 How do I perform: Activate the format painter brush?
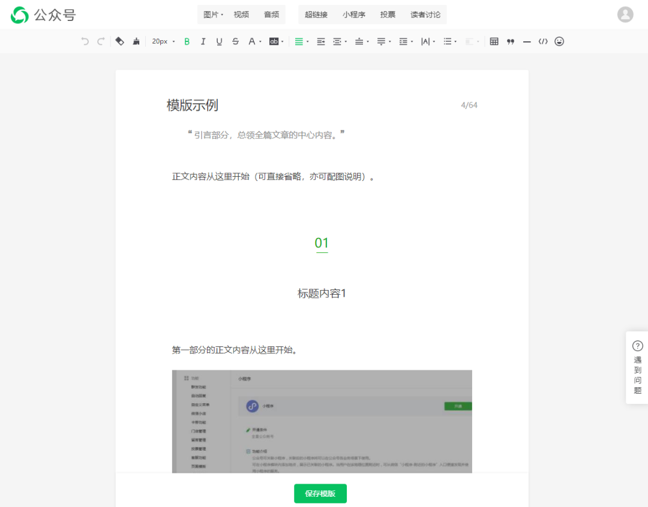[x=136, y=41]
